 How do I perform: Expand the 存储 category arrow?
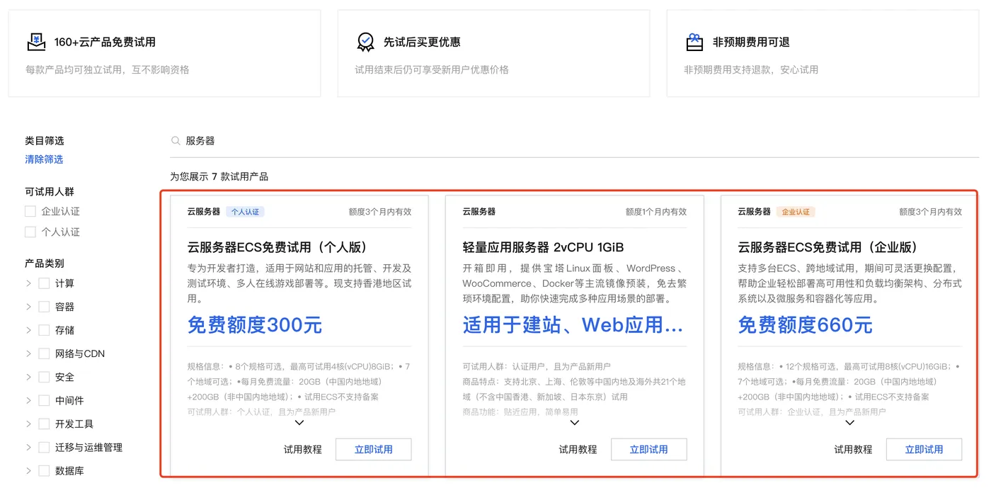pyautogui.click(x=28, y=330)
